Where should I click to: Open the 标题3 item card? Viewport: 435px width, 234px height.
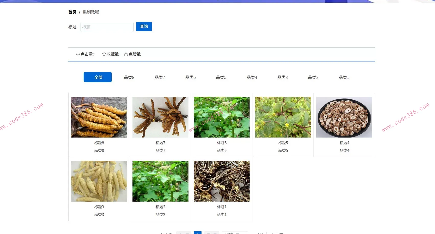(99, 181)
